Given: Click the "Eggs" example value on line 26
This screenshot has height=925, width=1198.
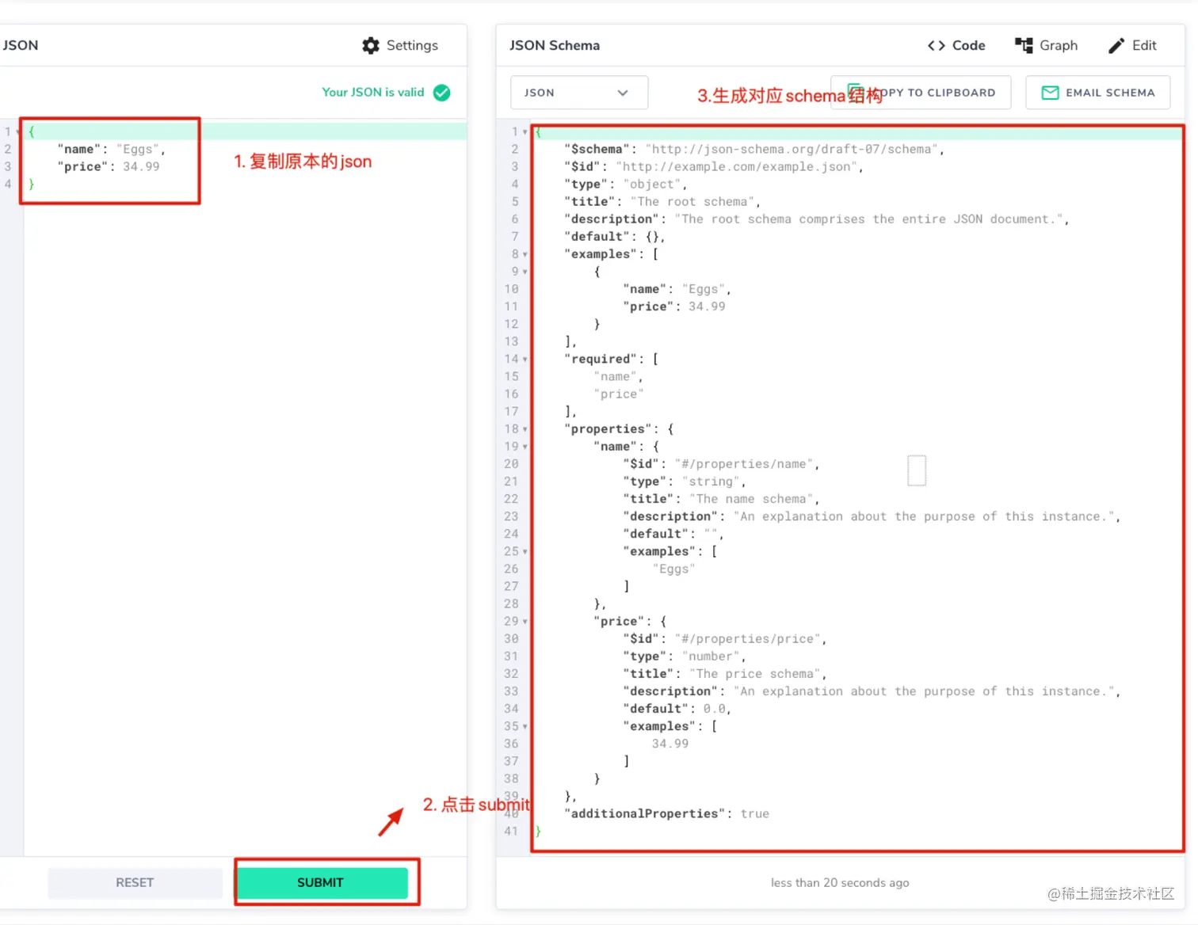Looking at the screenshot, I should pos(673,569).
